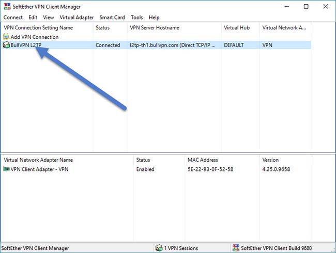Click the version 4.25.0.9658 cell

[276, 169]
